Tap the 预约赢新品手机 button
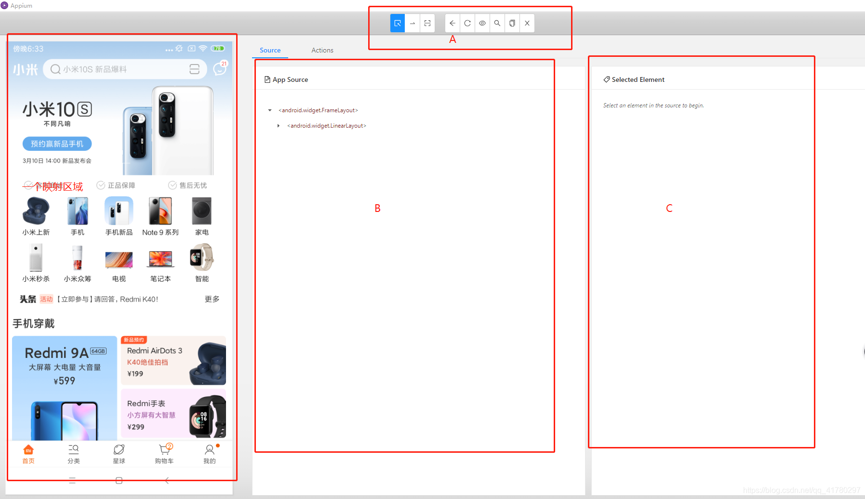Image resolution: width=865 pixels, height=499 pixels. pos(57,144)
